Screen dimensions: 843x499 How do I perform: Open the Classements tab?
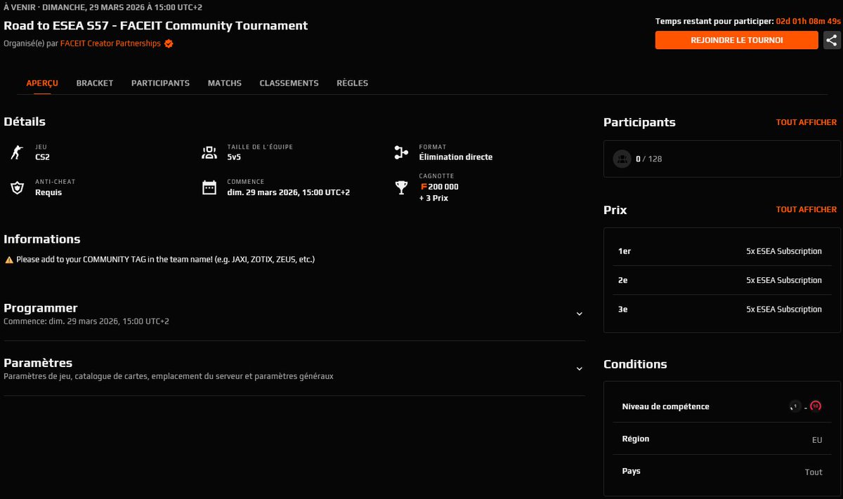pos(289,83)
